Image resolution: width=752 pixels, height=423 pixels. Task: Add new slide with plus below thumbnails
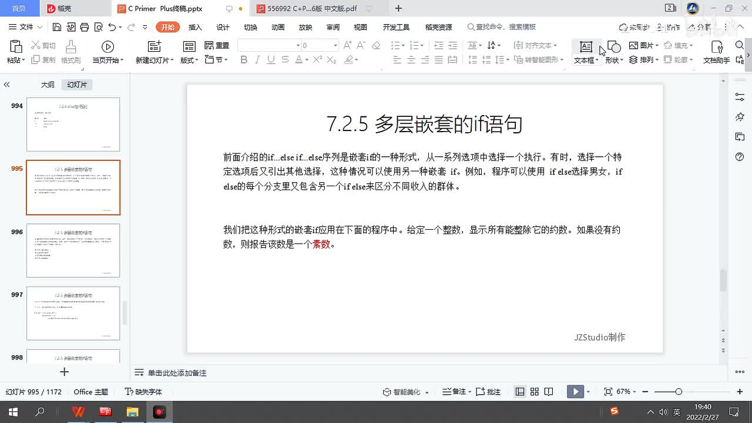coord(65,372)
